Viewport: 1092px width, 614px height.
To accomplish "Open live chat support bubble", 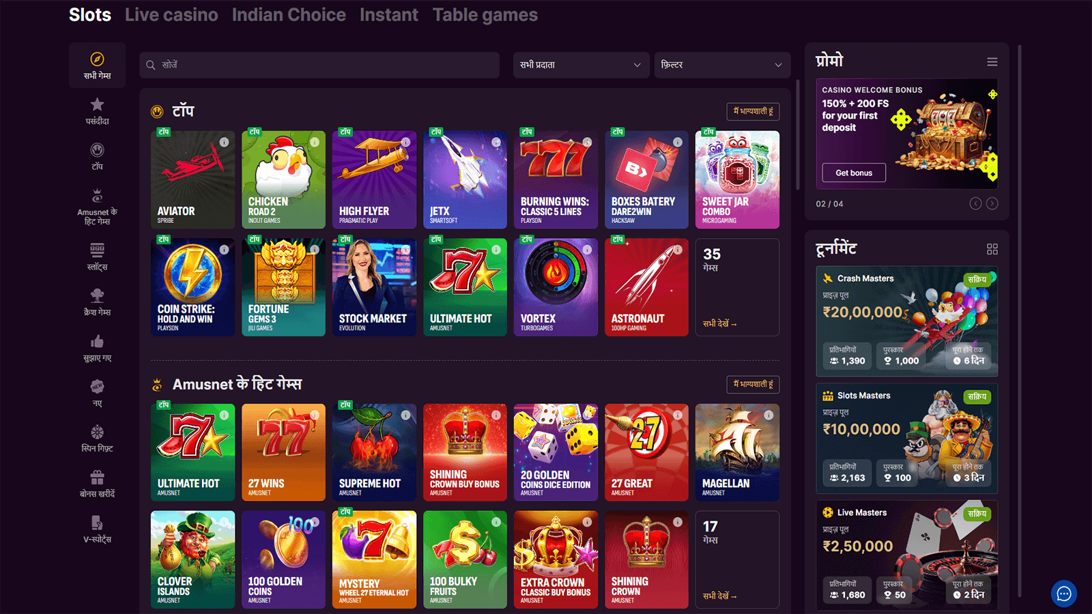I will pos(1064,594).
